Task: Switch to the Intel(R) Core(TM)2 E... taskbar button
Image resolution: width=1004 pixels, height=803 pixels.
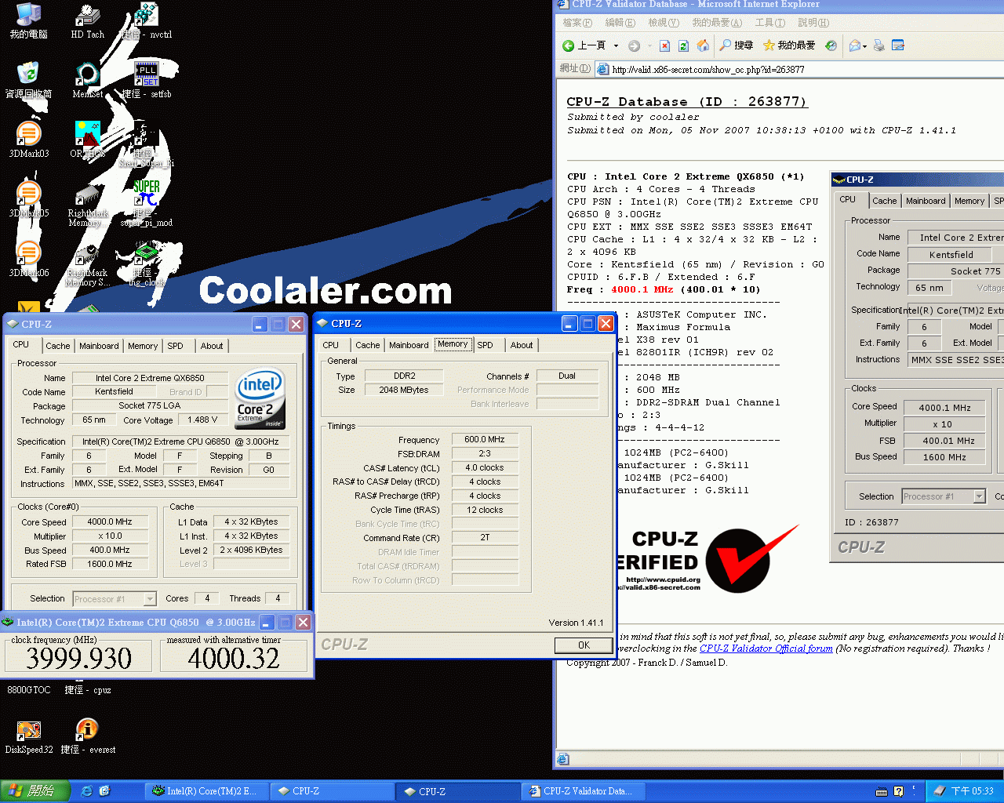Action: pos(208,791)
